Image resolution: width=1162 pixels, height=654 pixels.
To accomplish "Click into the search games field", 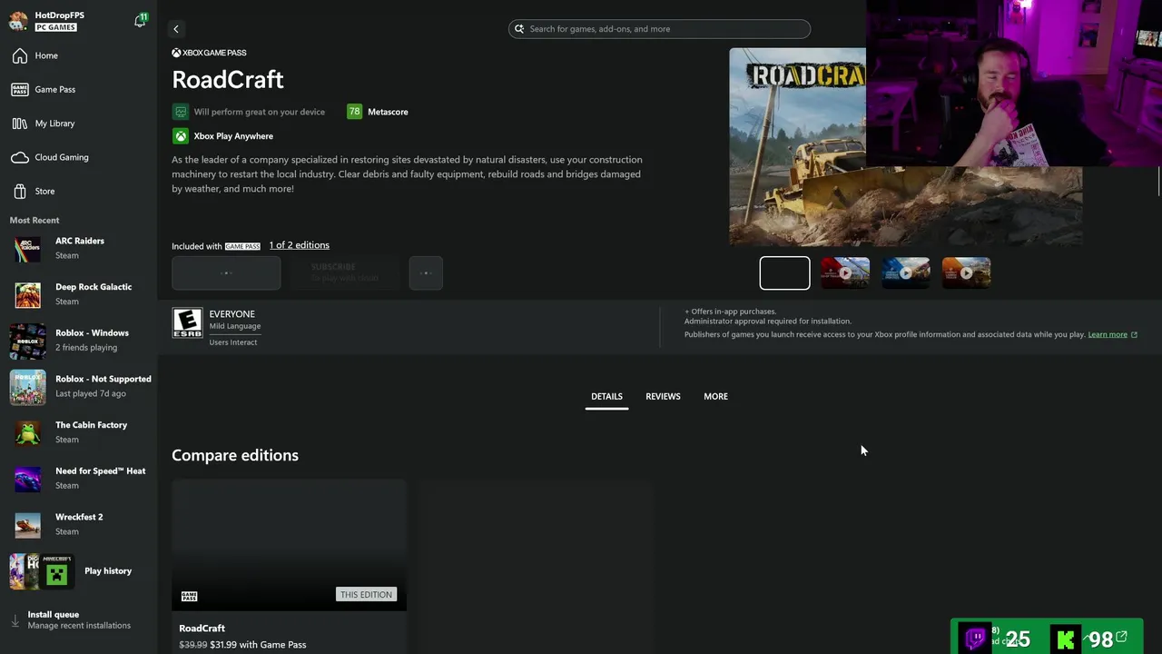I will coord(660,29).
